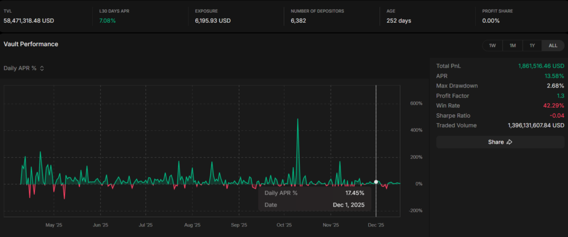Click the Sharpe Ratio value

coord(556,115)
